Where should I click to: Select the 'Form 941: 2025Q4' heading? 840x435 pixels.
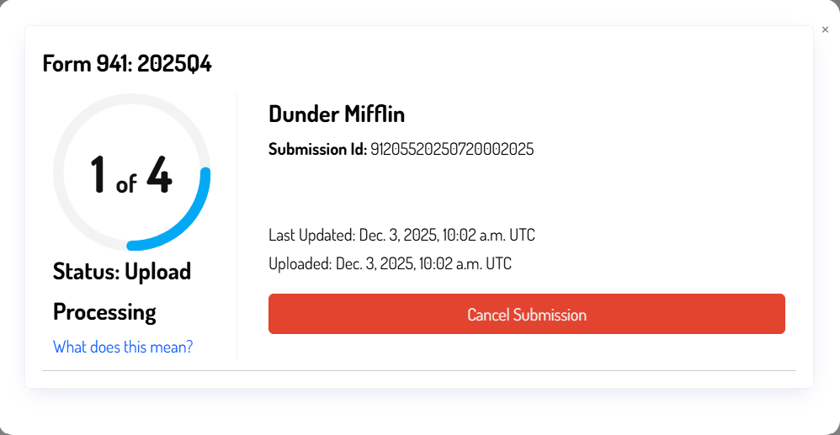pos(127,64)
